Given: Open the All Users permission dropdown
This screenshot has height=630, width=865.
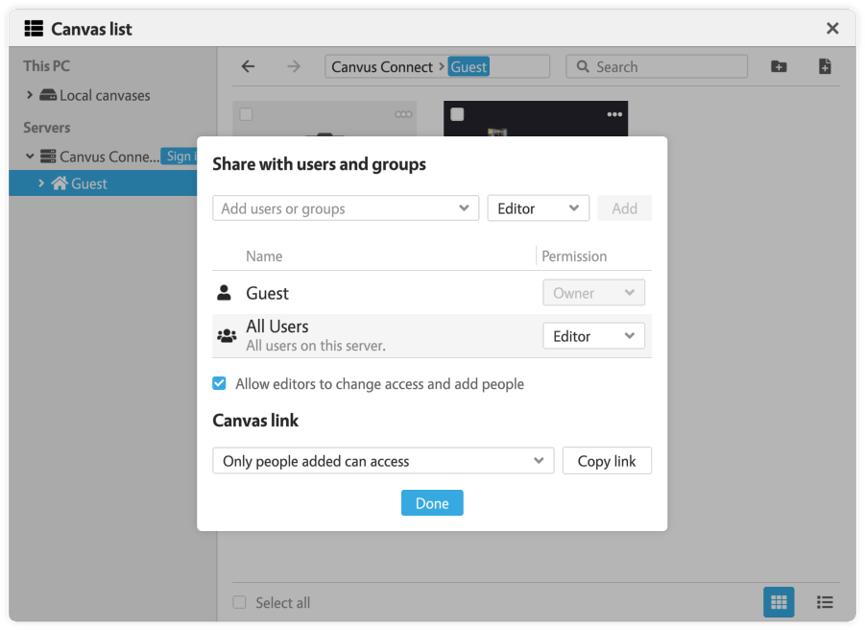Looking at the screenshot, I should coord(593,336).
